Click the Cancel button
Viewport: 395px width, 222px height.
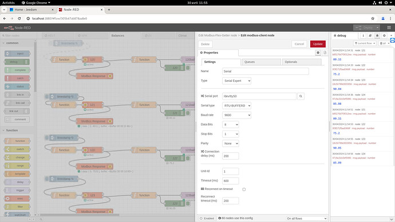[299, 44]
